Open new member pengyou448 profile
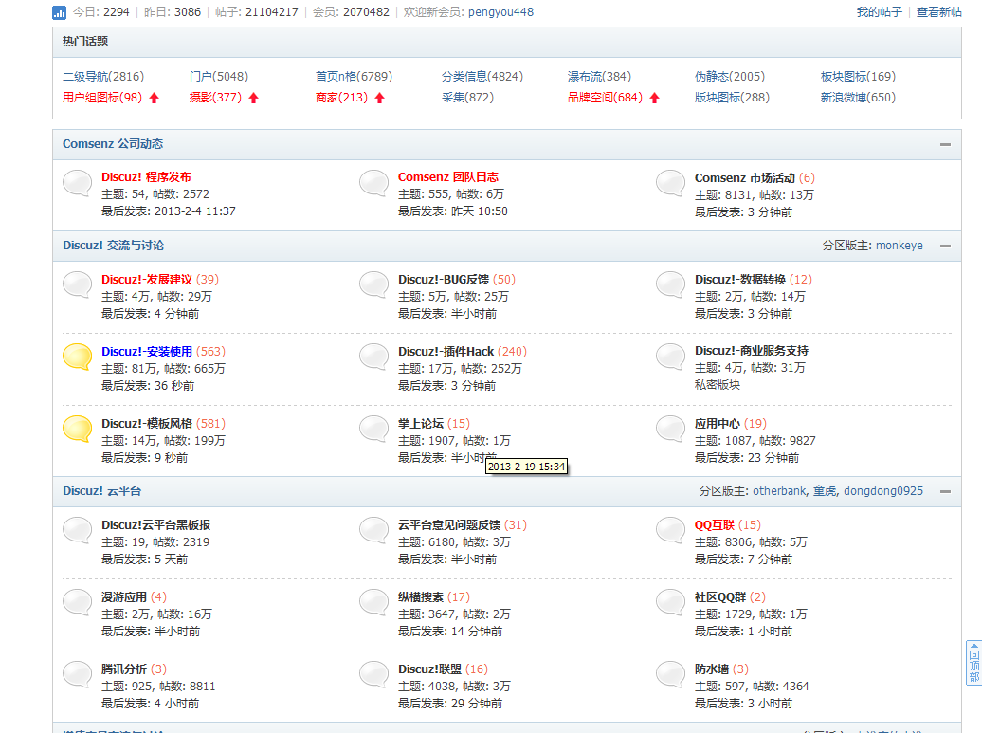982x733 pixels. pos(501,12)
